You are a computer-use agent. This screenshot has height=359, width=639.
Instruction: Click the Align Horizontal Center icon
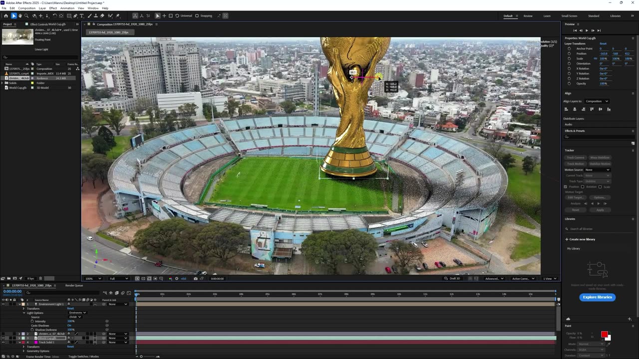[575, 109]
